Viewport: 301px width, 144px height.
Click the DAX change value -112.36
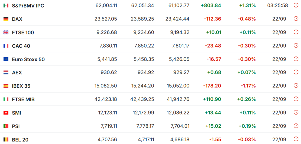pyautogui.click(x=213, y=19)
